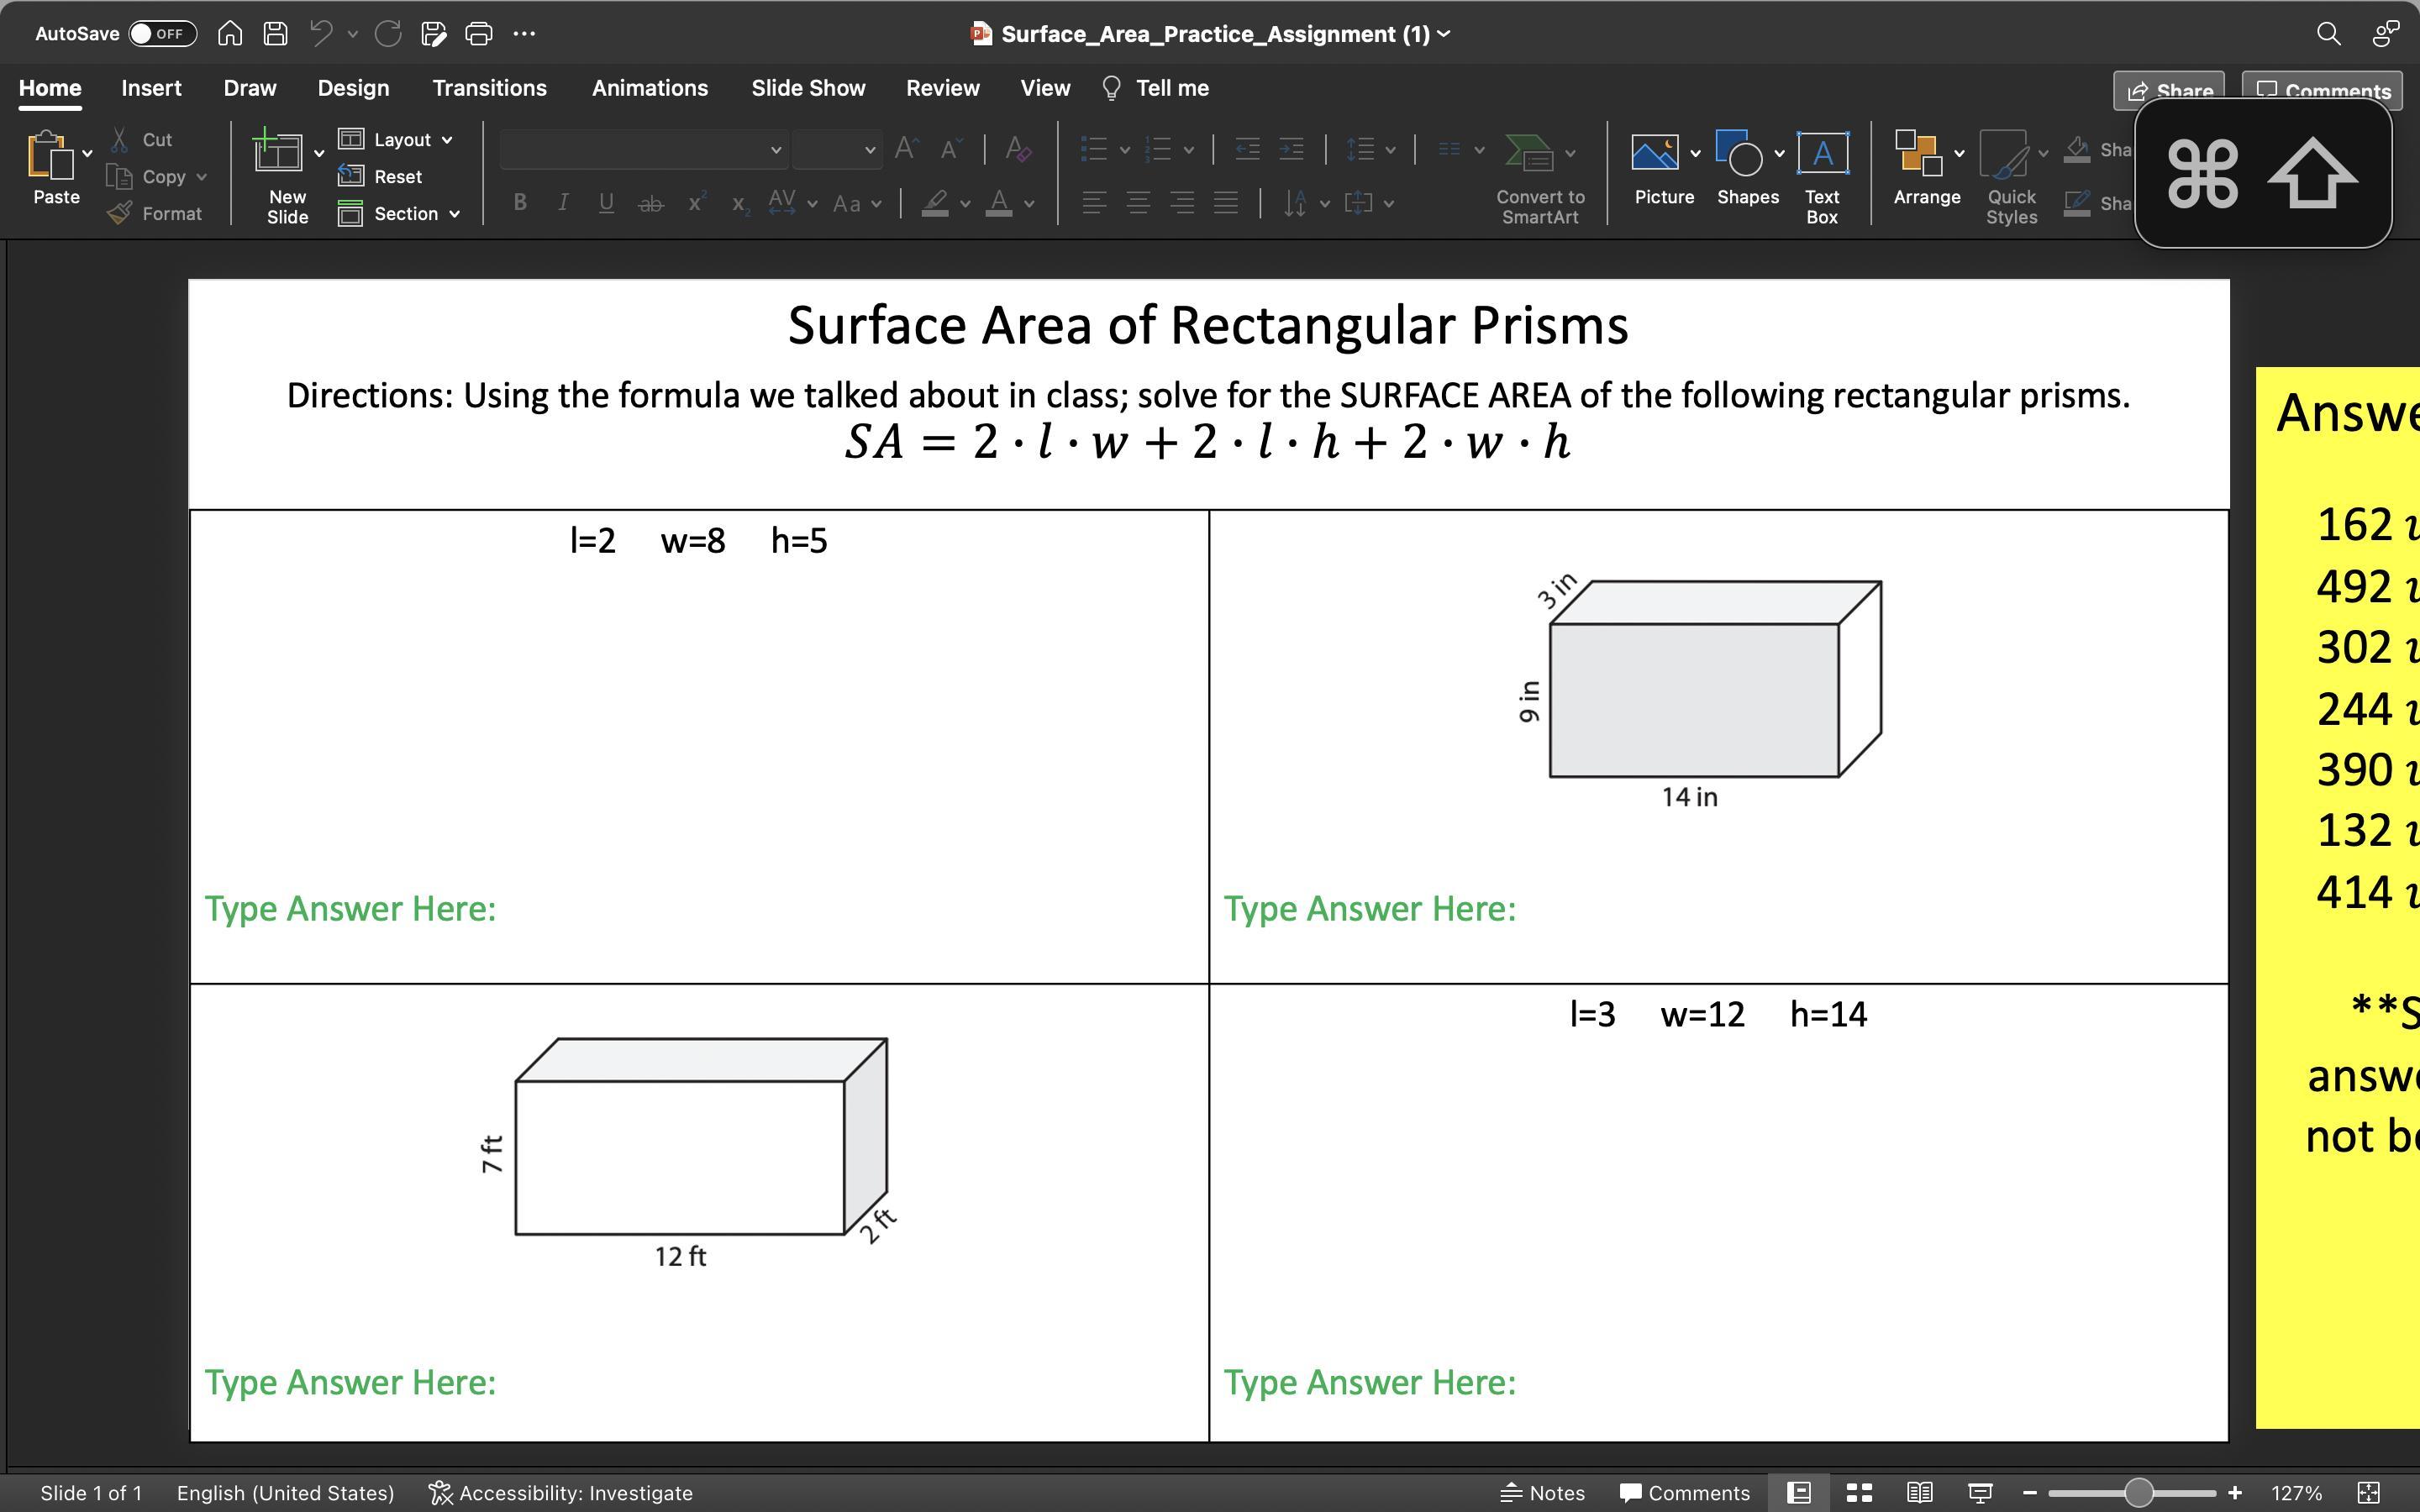Click the Save icon in title bar

coord(275,34)
